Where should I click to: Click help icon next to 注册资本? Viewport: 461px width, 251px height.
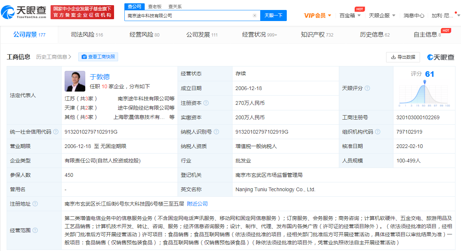click(x=206, y=103)
